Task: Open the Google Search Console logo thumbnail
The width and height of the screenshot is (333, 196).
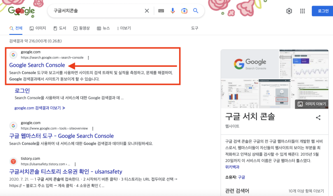Action: (x=250, y=64)
